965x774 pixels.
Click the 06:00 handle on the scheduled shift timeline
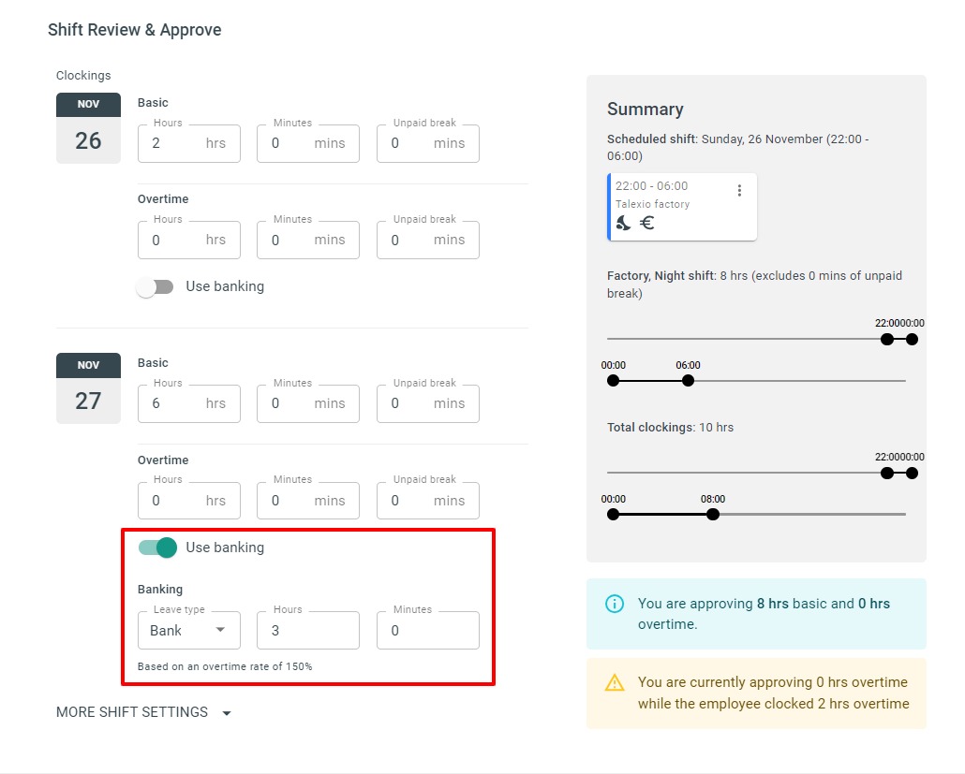click(688, 380)
